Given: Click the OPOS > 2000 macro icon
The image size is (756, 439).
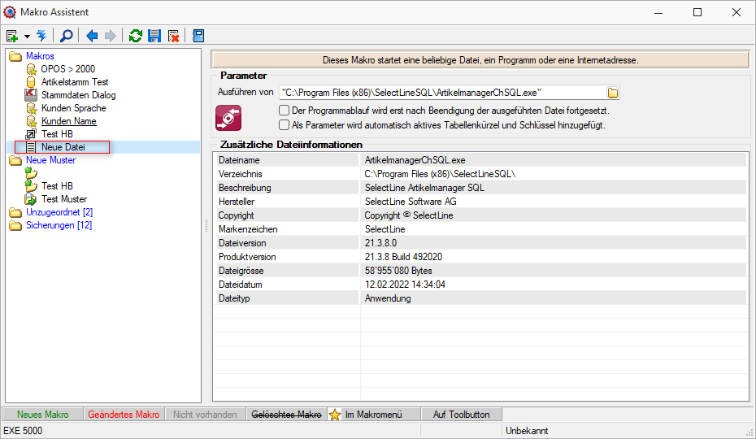Looking at the screenshot, I should click(32, 69).
